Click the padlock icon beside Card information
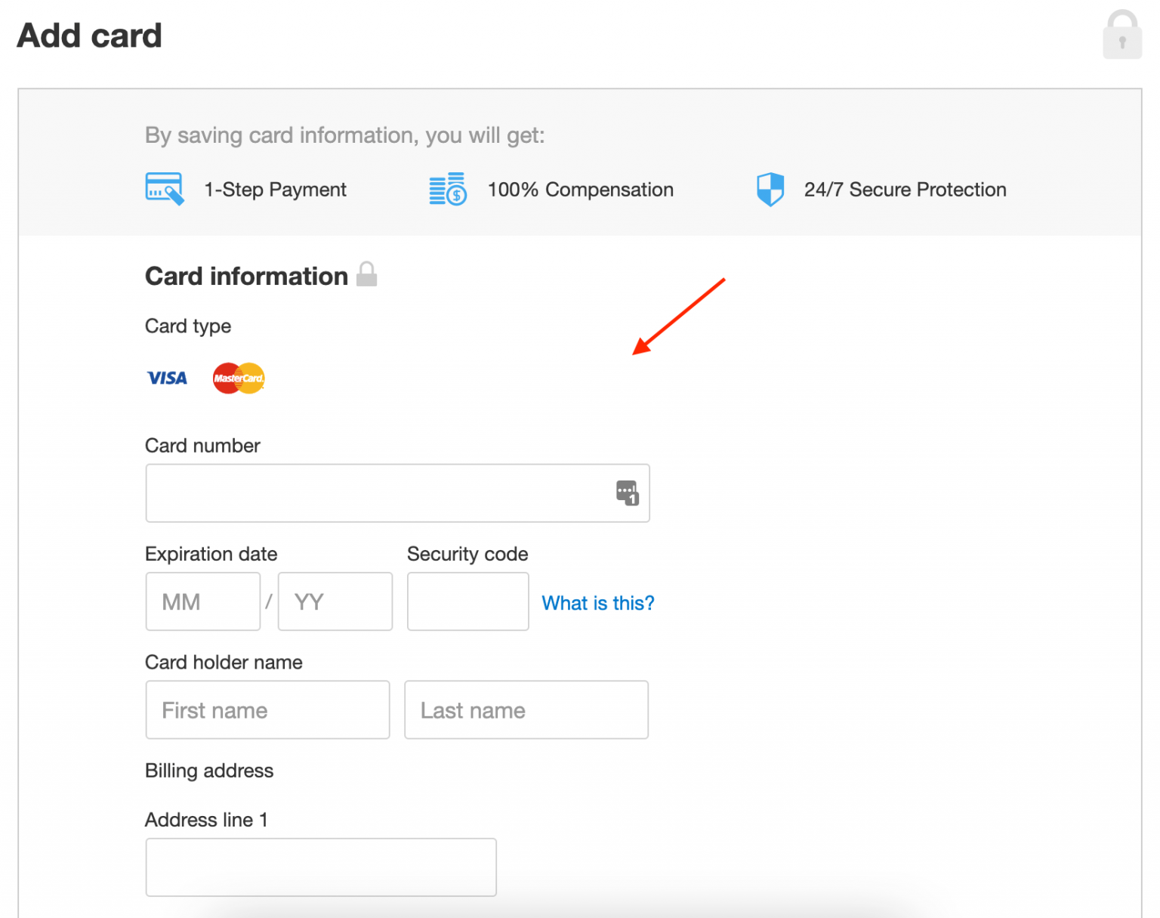This screenshot has height=918, width=1160. tap(366, 274)
